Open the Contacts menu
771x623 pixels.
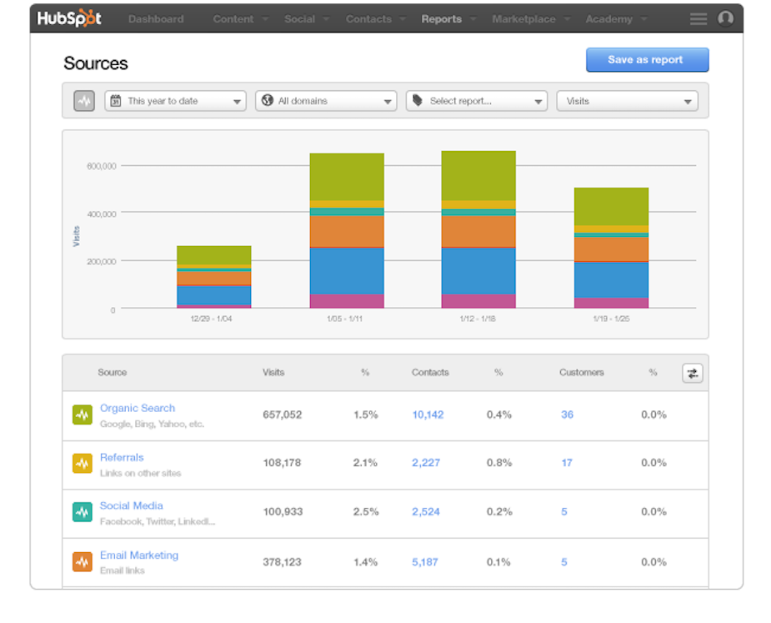(x=368, y=18)
